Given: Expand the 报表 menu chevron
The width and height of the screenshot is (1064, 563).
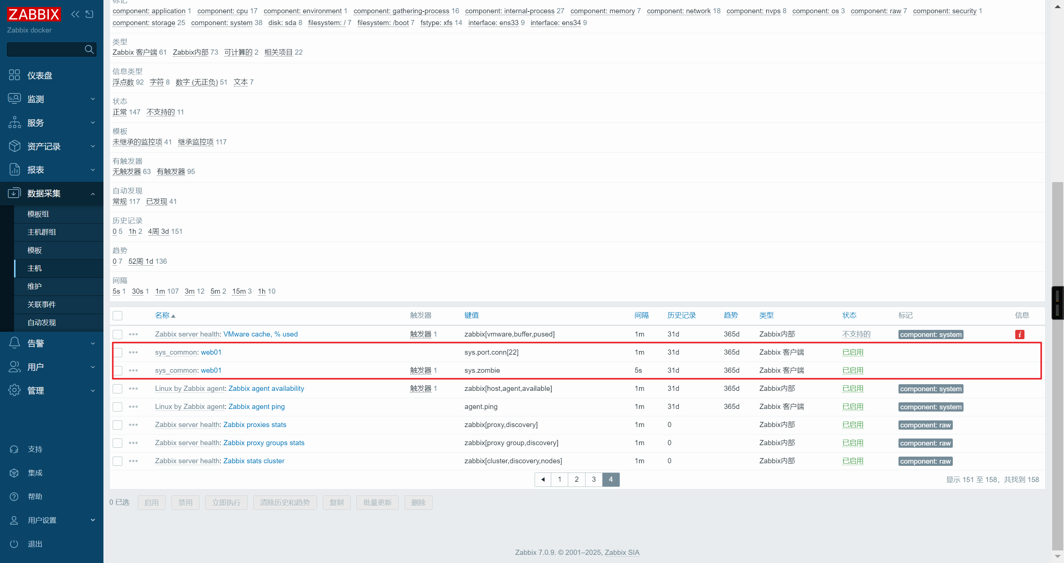Looking at the screenshot, I should (x=92, y=169).
